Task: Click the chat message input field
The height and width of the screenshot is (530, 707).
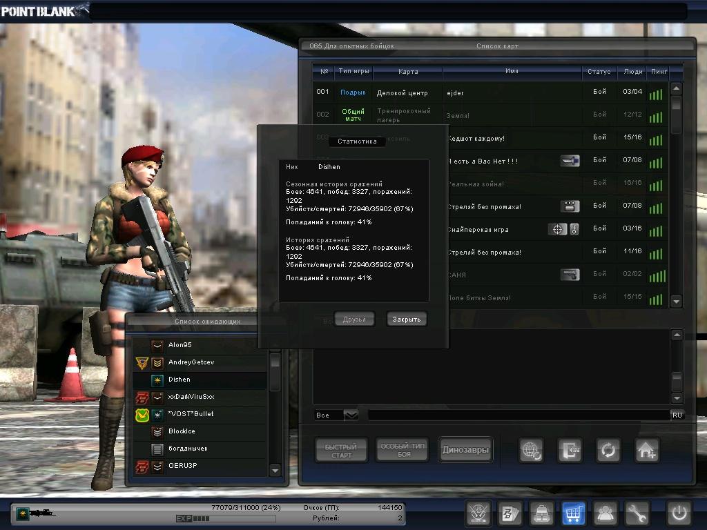Action: 518,415
